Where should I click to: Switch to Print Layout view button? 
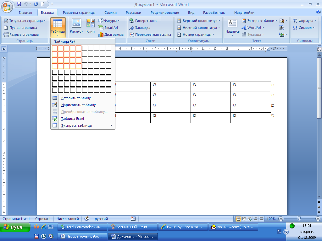click(x=238, y=219)
